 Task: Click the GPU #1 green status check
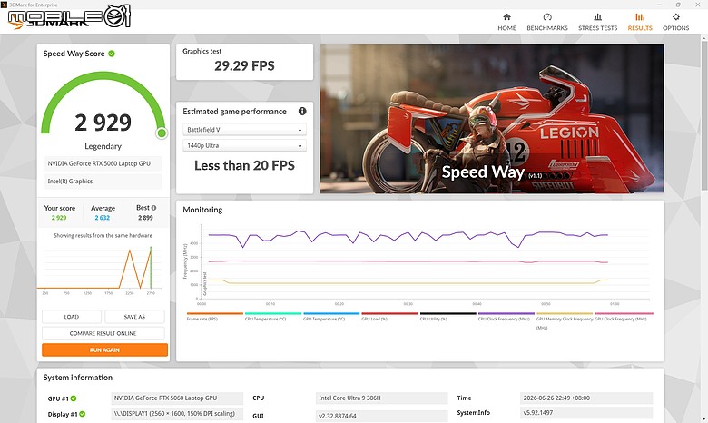click(x=74, y=398)
